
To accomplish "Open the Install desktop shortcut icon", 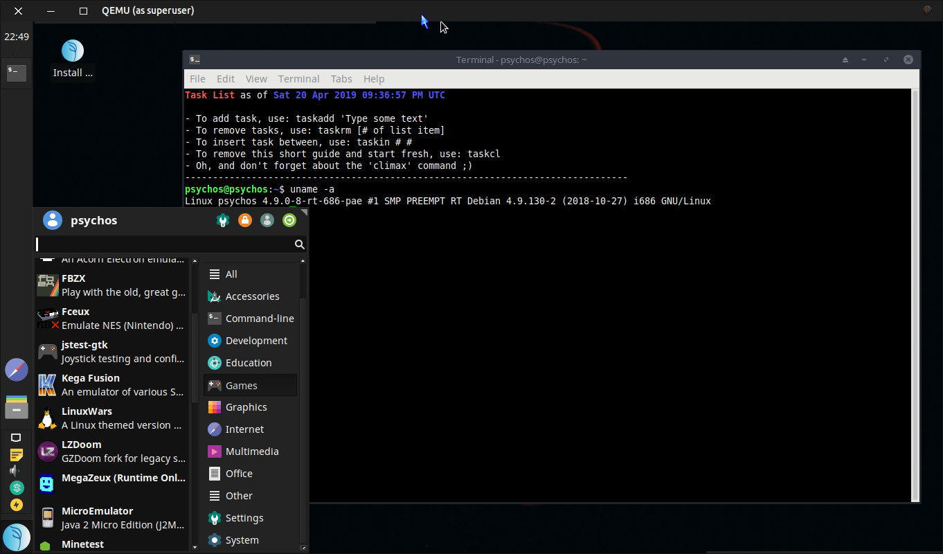I will pyautogui.click(x=73, y=60).
